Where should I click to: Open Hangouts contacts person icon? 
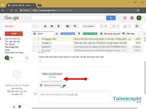[x=14, y=107]
